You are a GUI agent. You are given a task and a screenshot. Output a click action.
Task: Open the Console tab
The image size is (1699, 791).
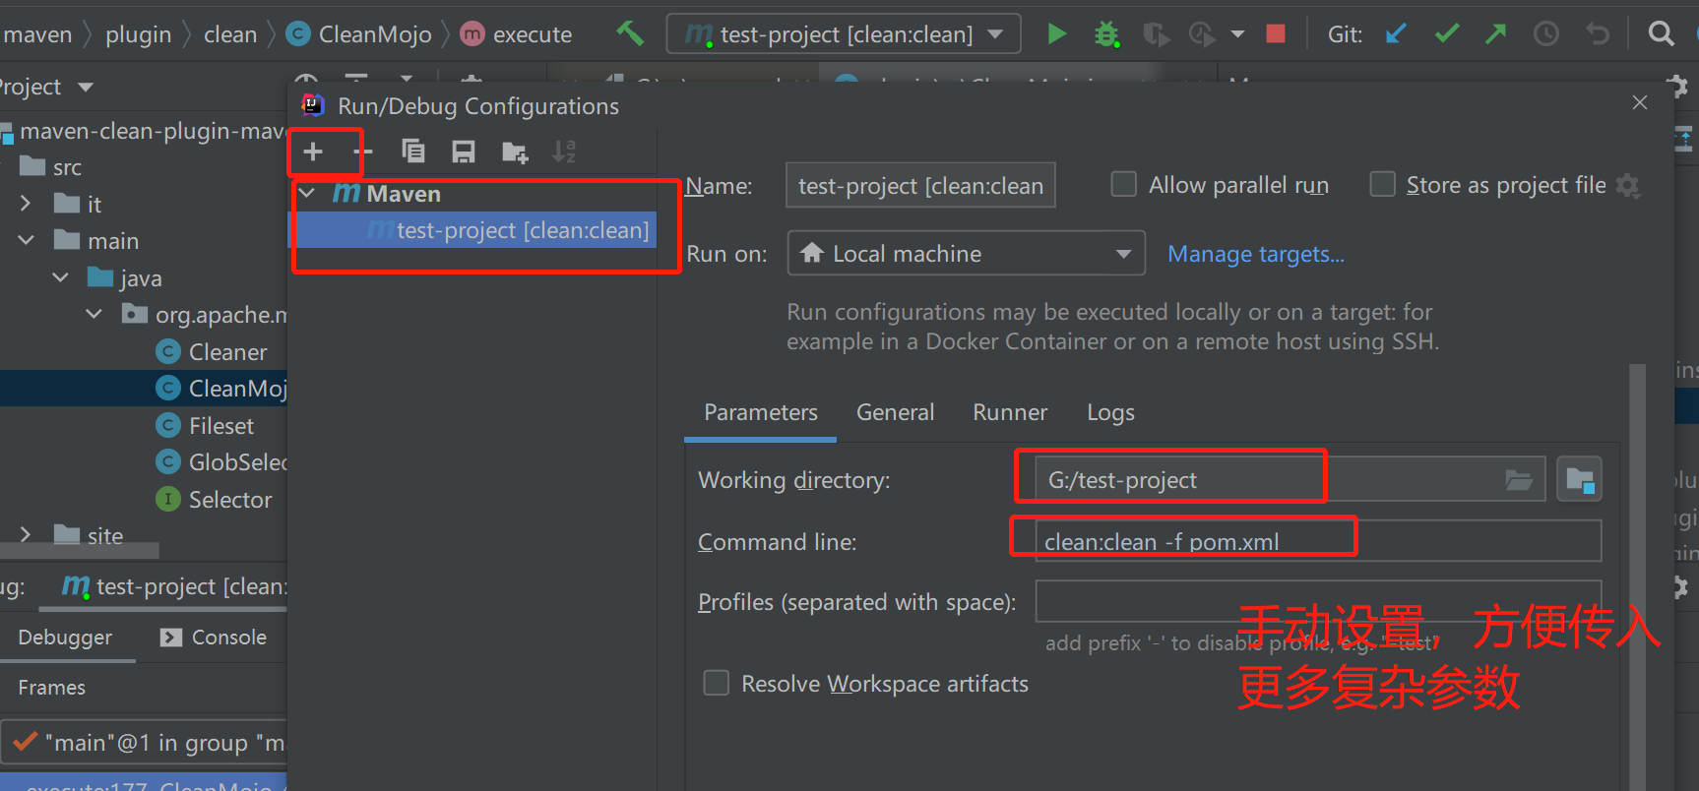pos(214,638)
